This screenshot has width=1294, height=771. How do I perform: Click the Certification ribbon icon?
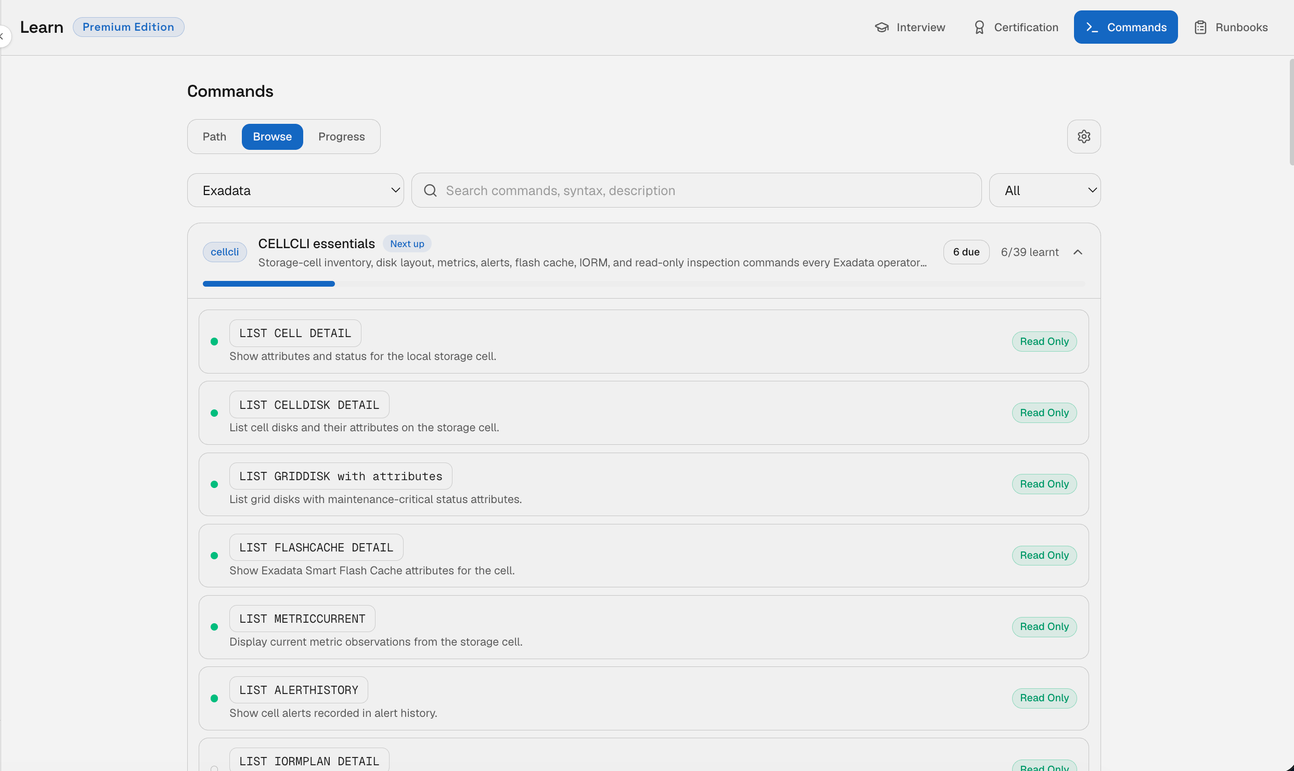(x=979, y=28)
